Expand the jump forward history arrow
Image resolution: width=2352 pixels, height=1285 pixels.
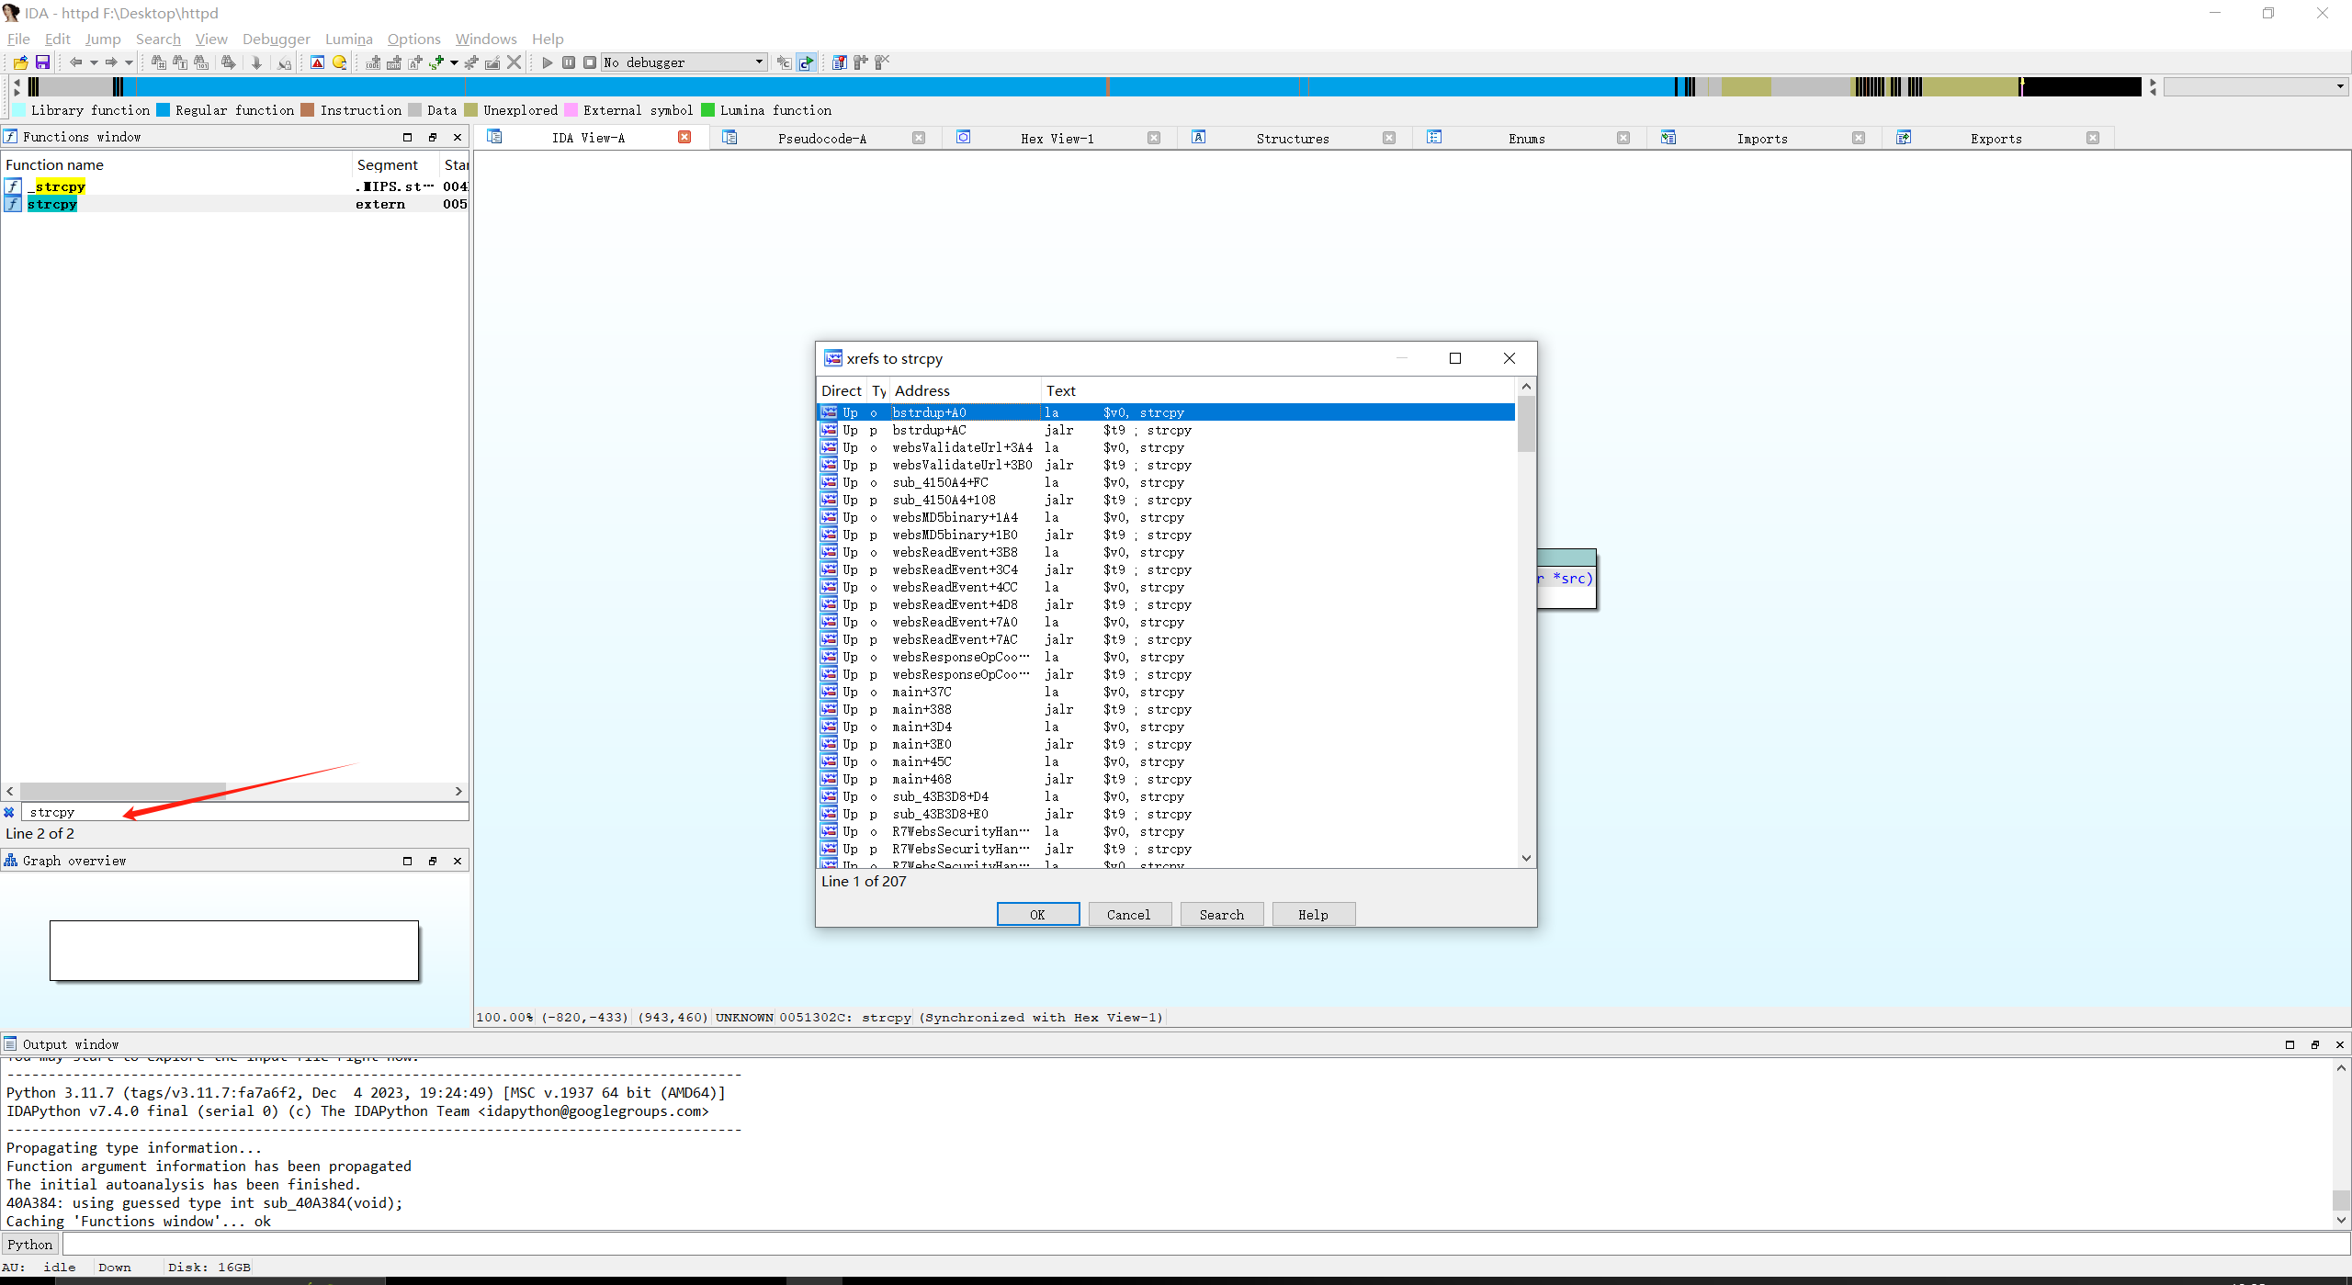tap(129, 62)
